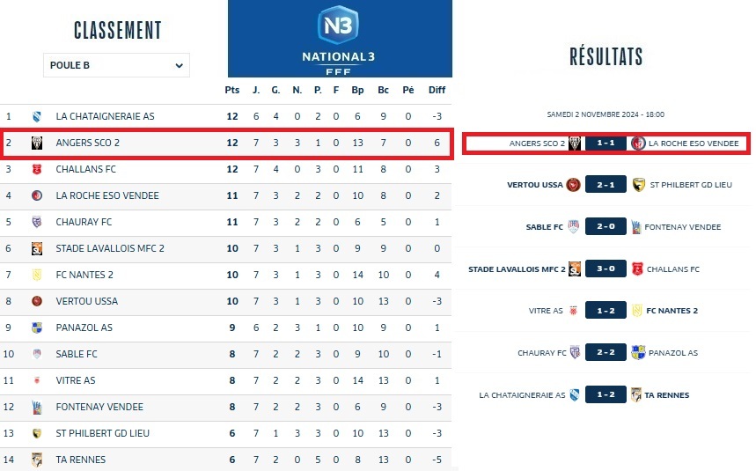
Task: Click the Résultats section heading
Action: (606, 57)
